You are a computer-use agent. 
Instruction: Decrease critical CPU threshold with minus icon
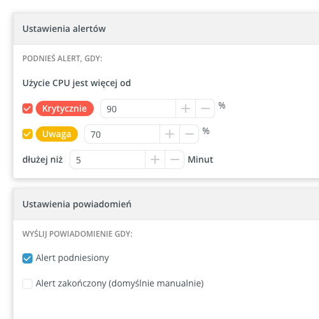(x=205, y=108)
